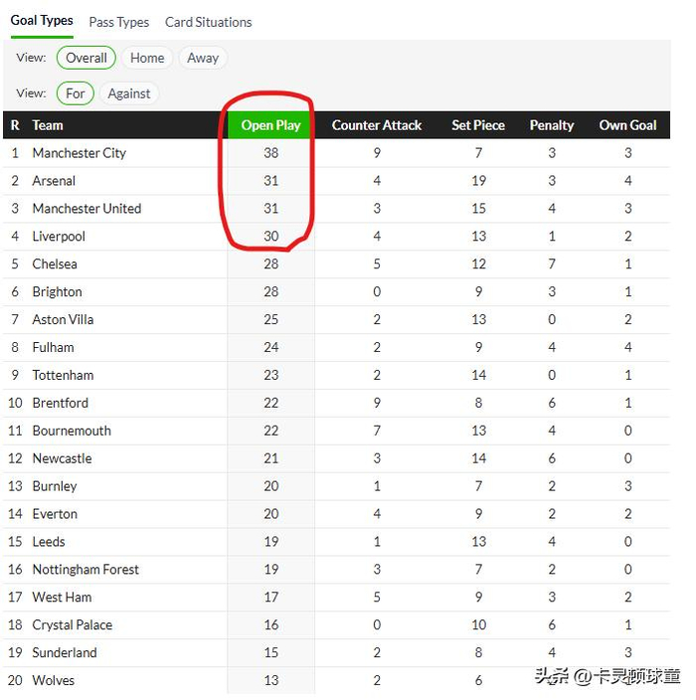Sort table by Open Play column

270,125
